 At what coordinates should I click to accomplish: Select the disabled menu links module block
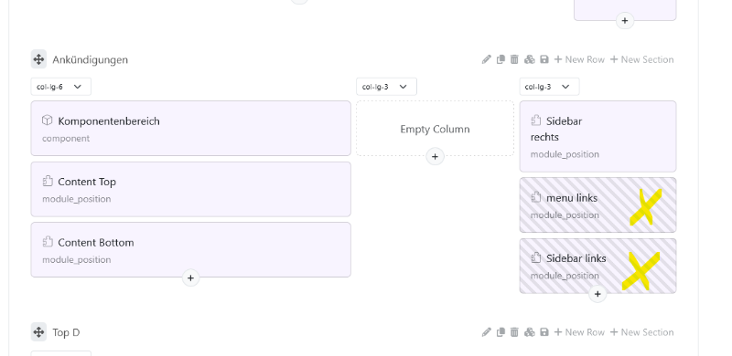click(x=597, y=205)
